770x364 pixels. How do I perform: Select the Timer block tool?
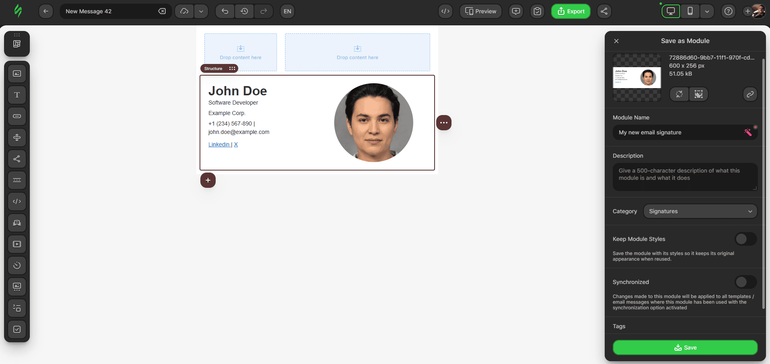pos(17,265)
